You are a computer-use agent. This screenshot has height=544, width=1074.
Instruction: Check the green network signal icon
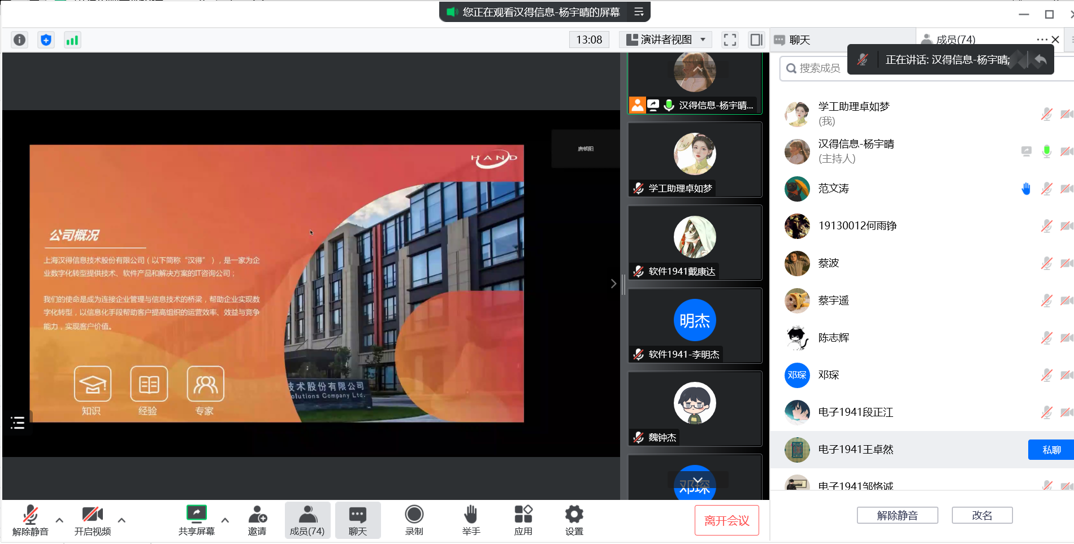pos(72,40)
